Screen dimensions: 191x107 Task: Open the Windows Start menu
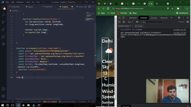click(2, 105)
